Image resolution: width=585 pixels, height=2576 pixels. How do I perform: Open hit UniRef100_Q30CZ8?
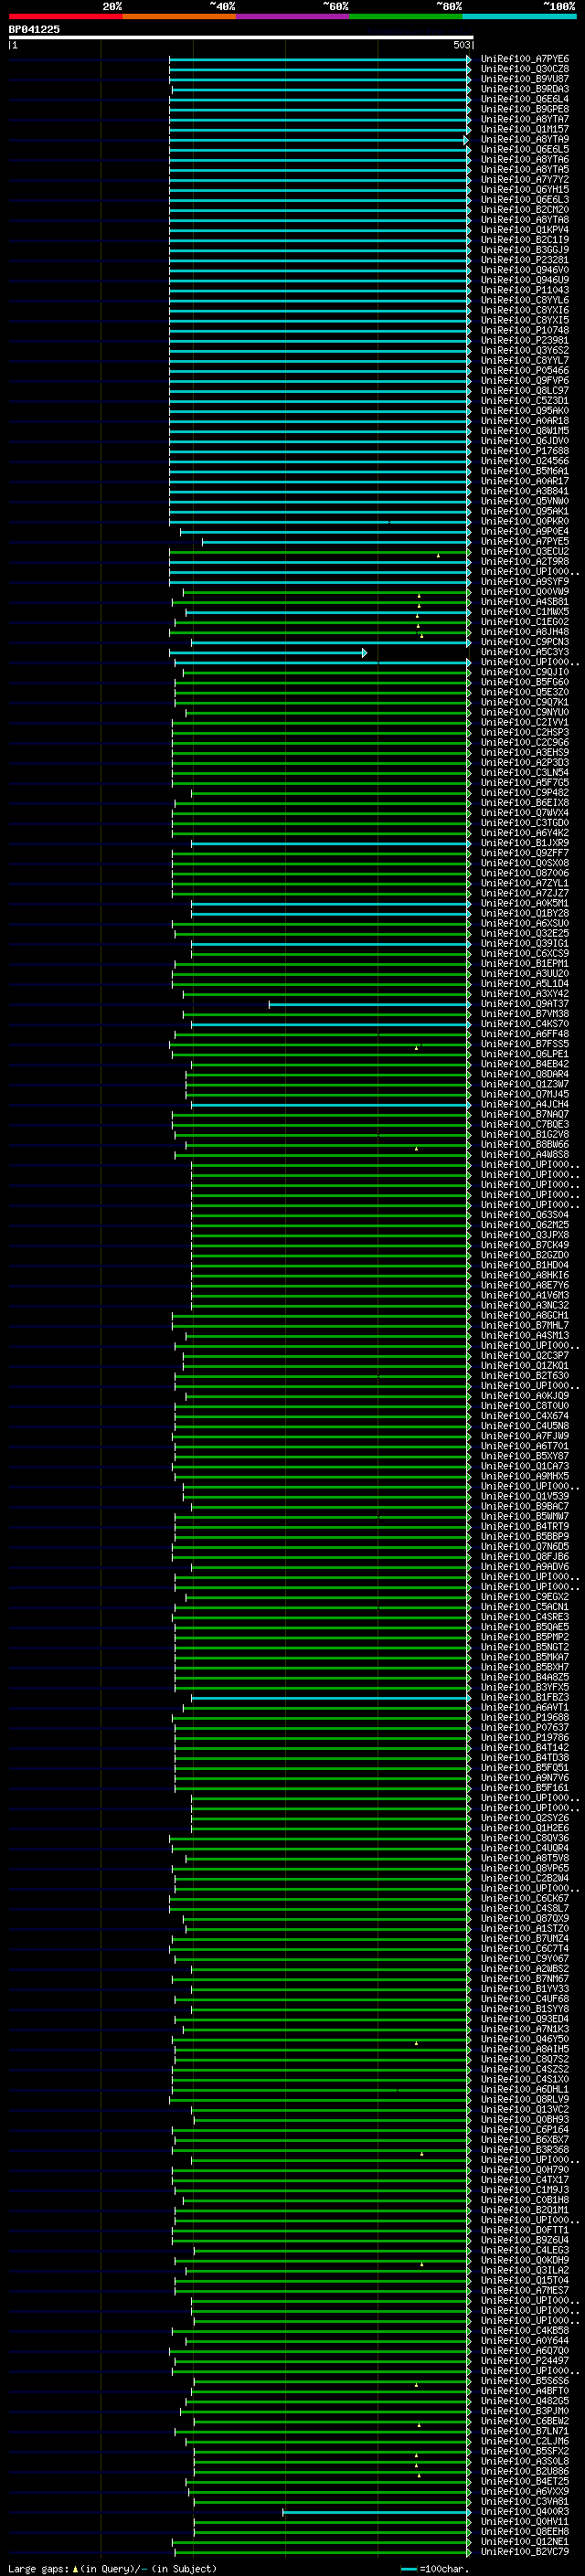(525, 69)
